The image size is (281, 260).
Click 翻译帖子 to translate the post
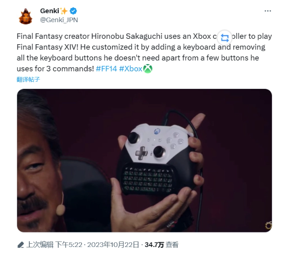click(x=28, y=79)
